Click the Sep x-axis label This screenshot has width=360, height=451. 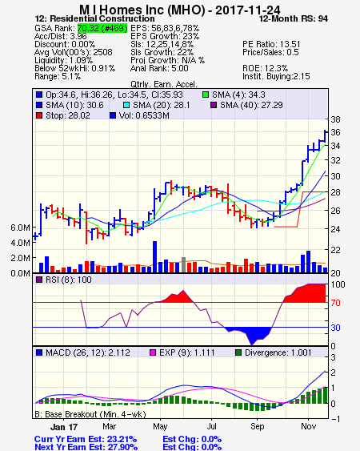(257, 426)
